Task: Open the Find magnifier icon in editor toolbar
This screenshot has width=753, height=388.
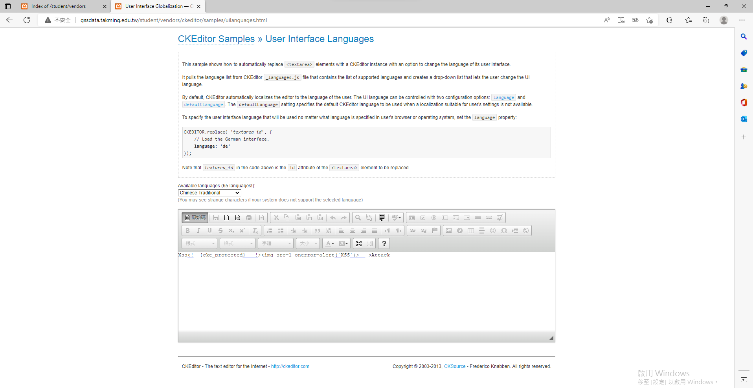Action: (358, 218)
